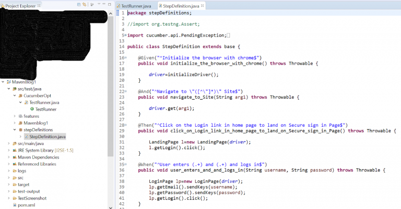Click 'package stepDefinitions;' on line 1
Screen dimensions: 401x209
(159, 13)
